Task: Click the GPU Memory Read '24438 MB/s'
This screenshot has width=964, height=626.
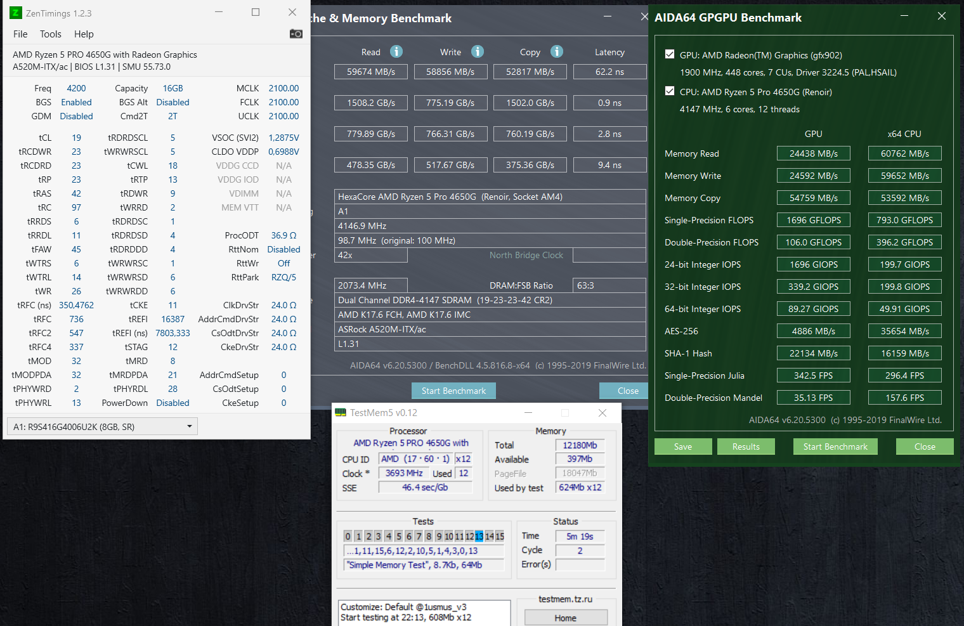Action: click(x=814, y=153)
